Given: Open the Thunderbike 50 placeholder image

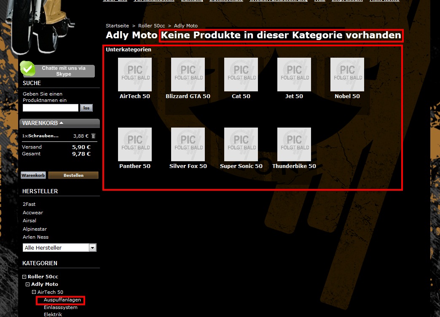Looking at the screenshot, I should (x=294, y=144).
